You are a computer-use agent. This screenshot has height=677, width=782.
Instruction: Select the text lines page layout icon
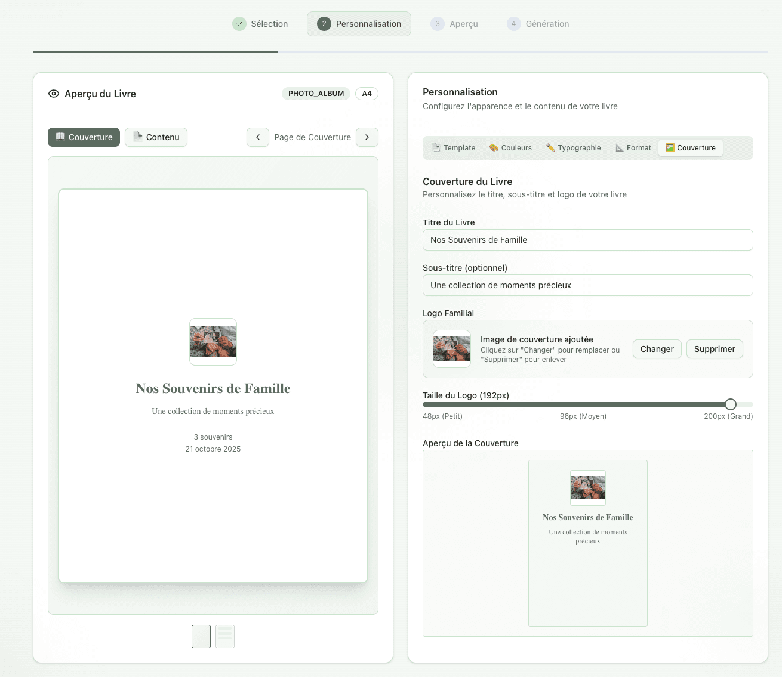pyautogui.click(x=225, y=636)
